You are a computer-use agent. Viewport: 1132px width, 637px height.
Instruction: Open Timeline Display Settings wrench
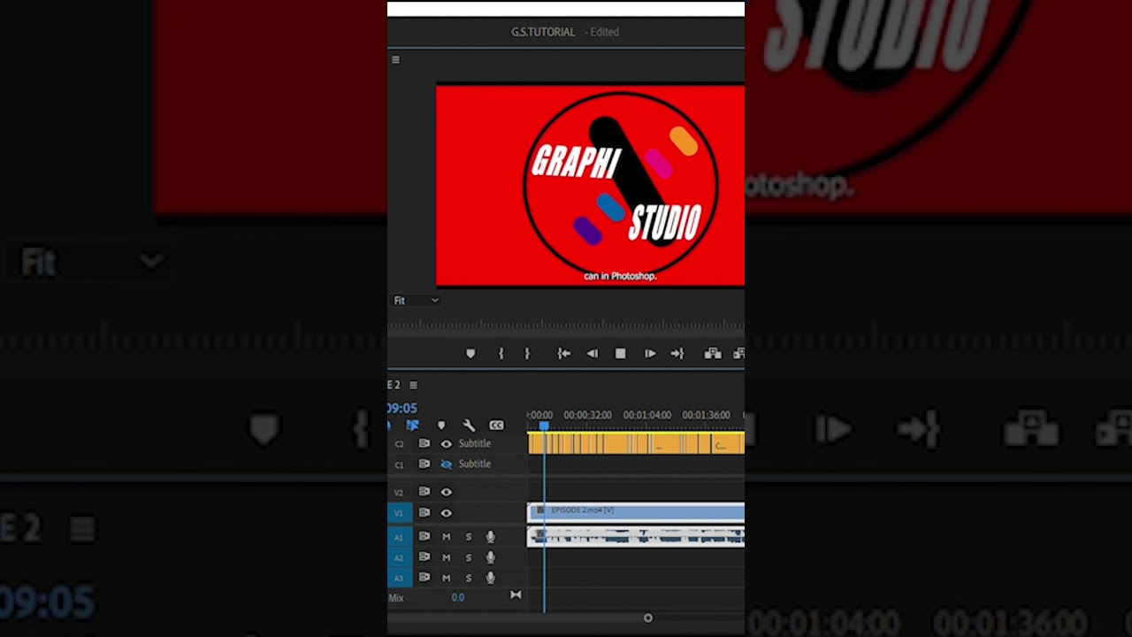469,426
